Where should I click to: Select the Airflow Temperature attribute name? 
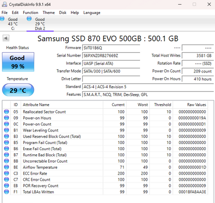(x=40, y=167)
